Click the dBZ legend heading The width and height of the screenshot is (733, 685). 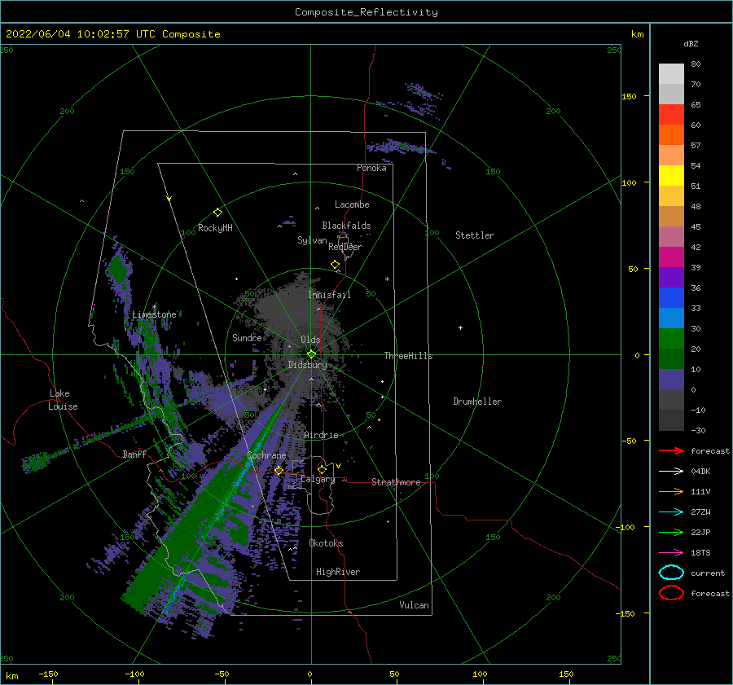point(691,43)
